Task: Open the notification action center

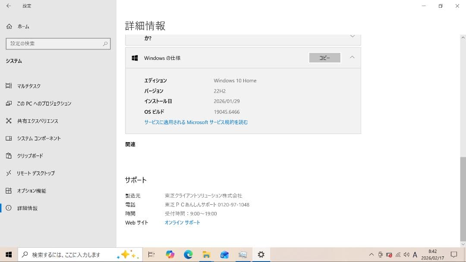Action: click(x=454, y=255)
